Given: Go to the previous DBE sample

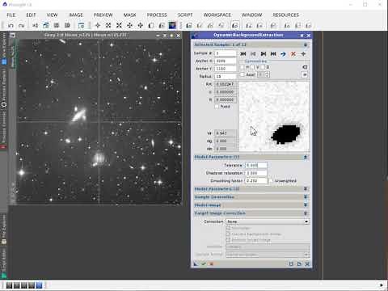Looking at the screenshot, I should tap(253, 53).
